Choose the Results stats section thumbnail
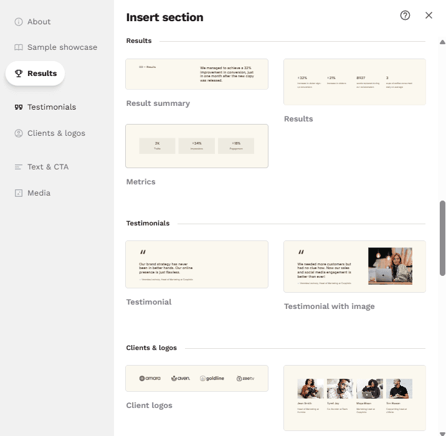446x436 pixels. (354, 82)
